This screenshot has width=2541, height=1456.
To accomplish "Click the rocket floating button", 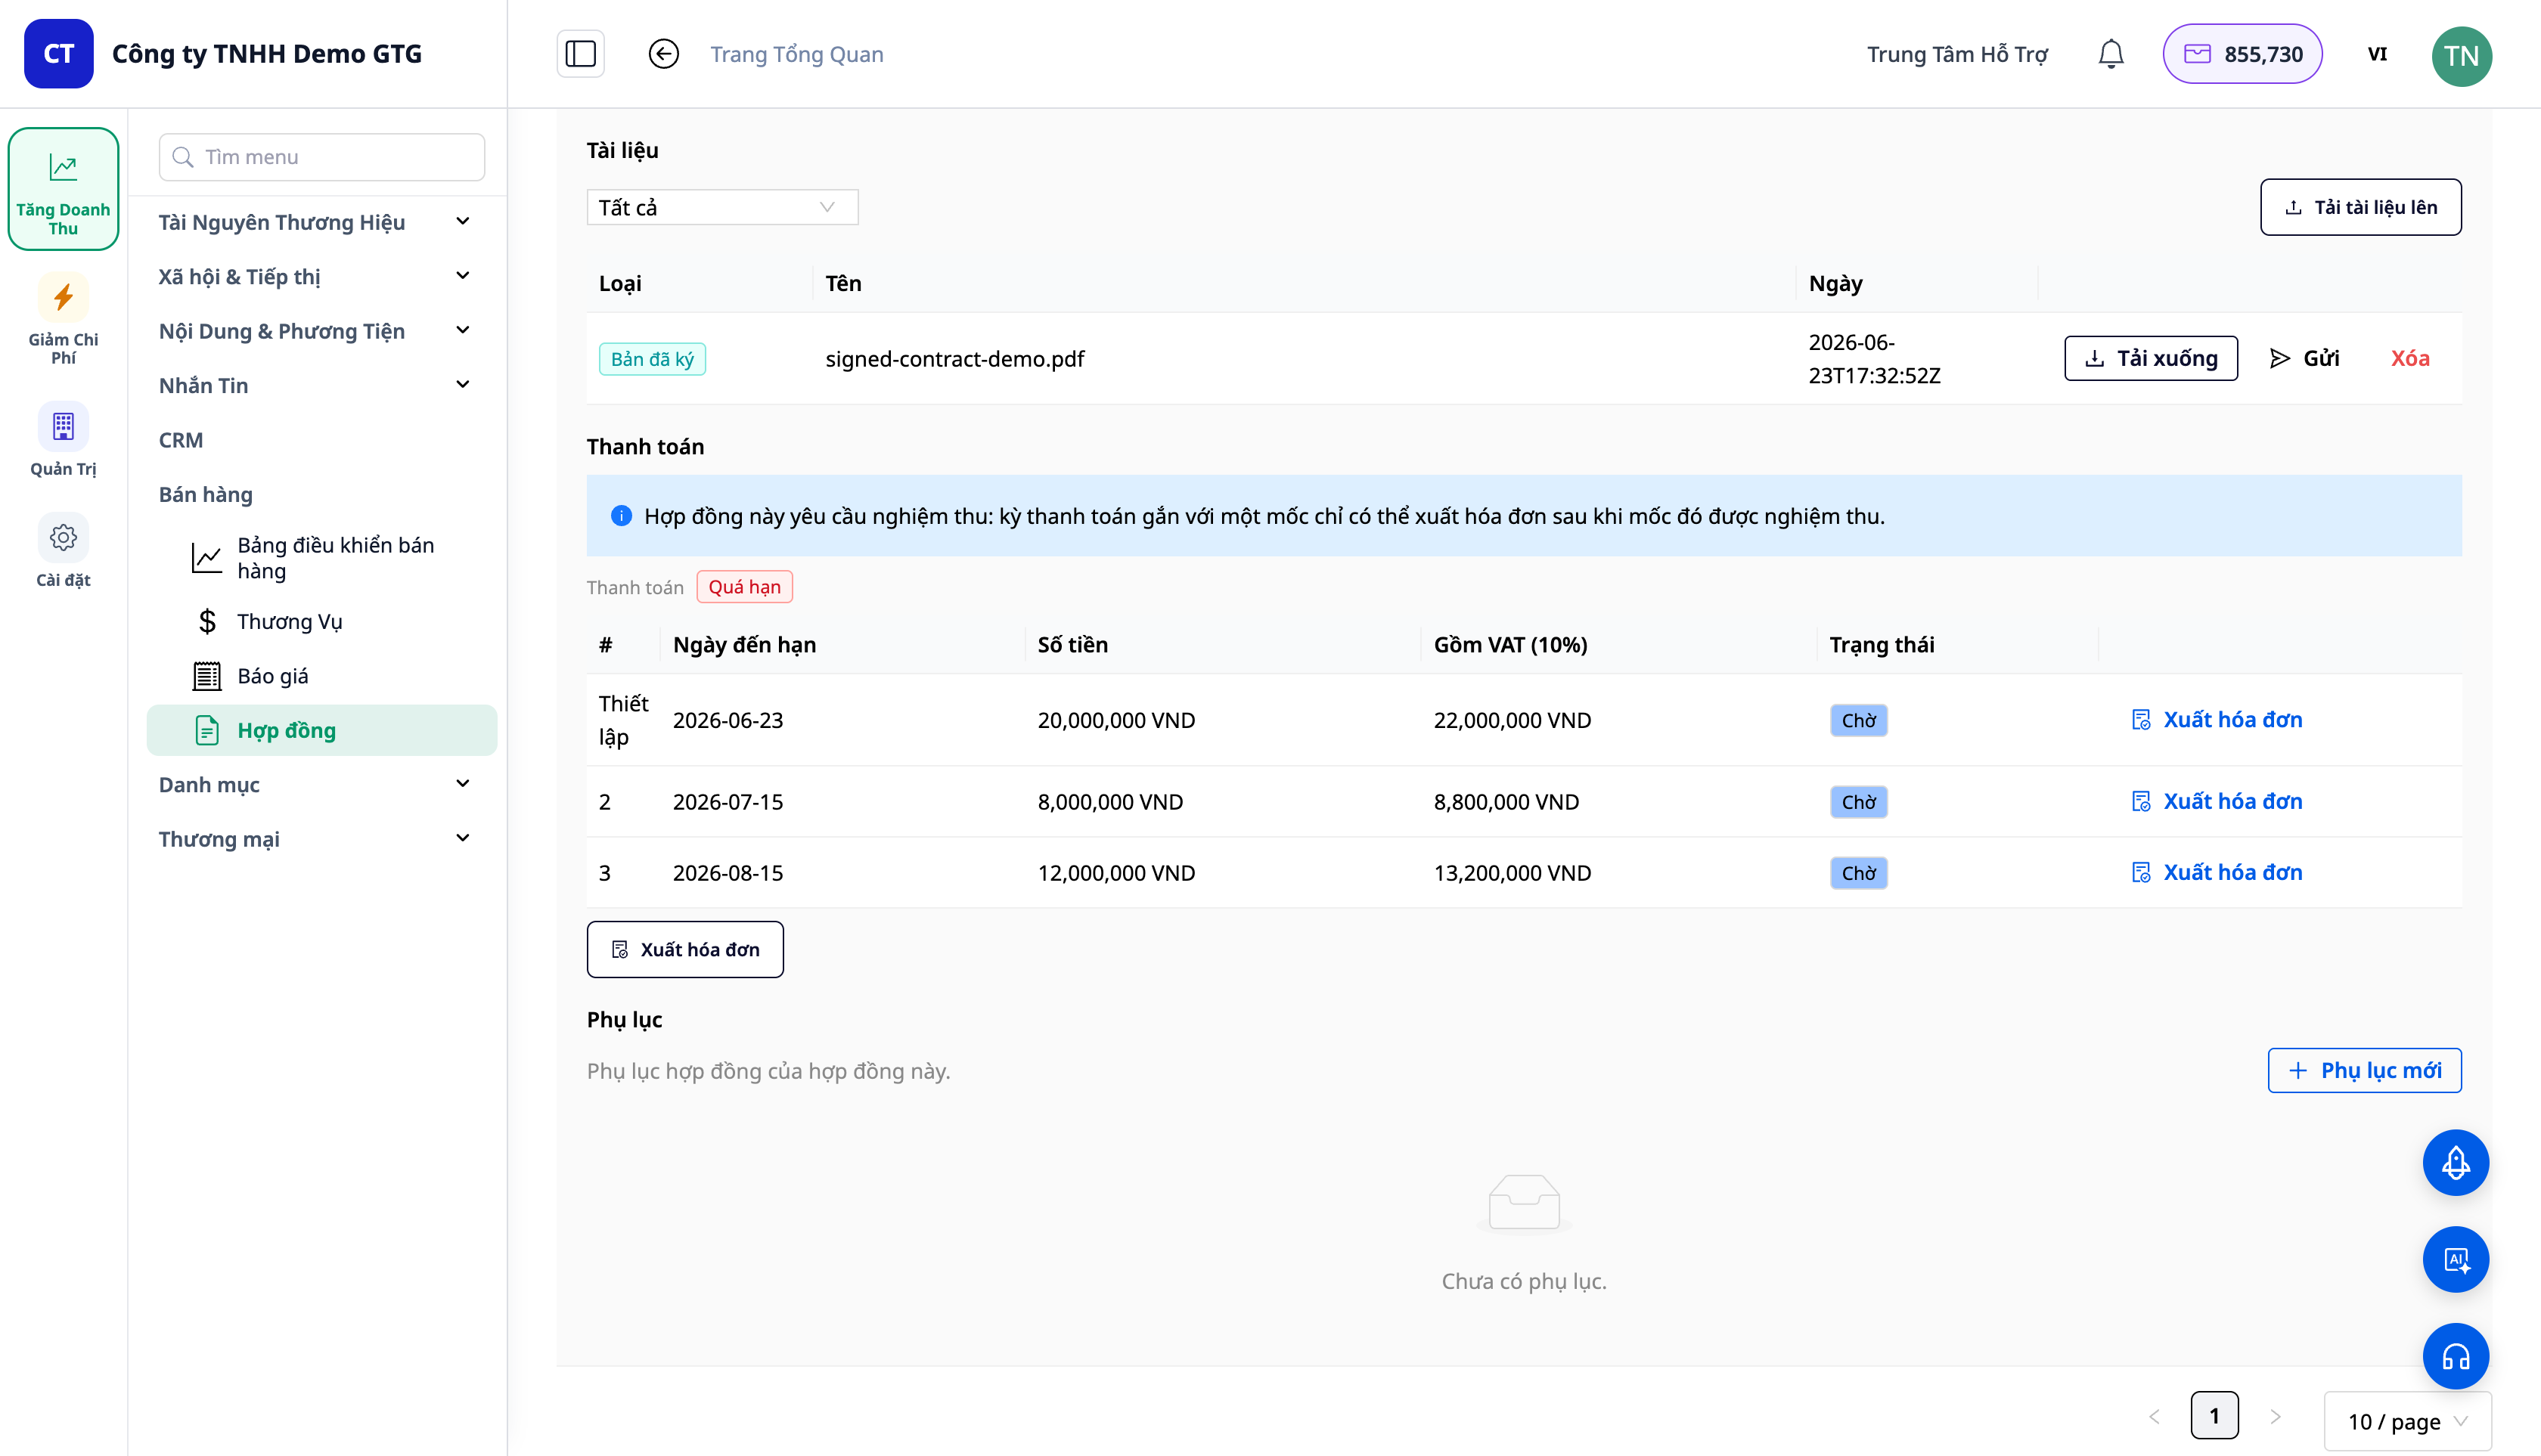I will [x=2455, y=1162].
